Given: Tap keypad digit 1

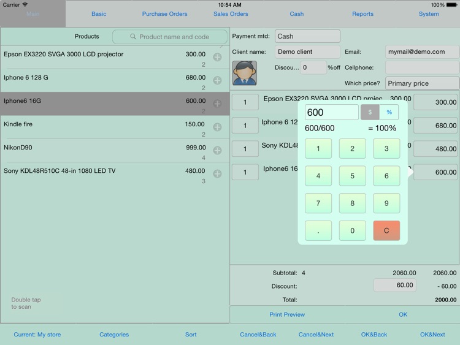Looking at the screenshot, I should click(318, 149).
